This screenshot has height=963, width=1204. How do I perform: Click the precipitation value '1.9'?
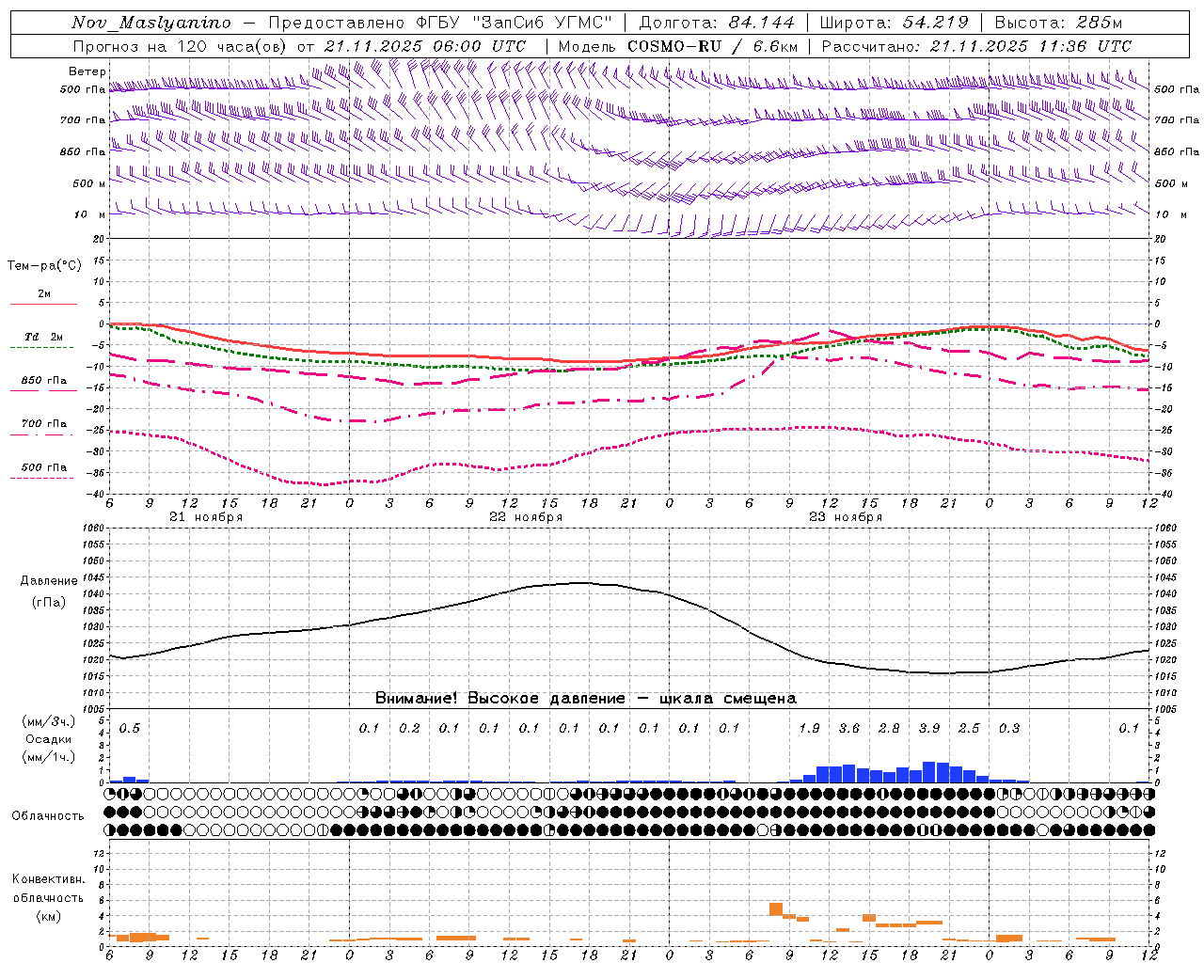coord(809,729)
